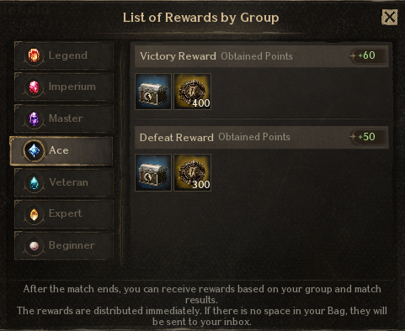Inspect the Victory Reward treasure chest
The height and width of the screenshot is (331, 405).
[x=153, y=92]
